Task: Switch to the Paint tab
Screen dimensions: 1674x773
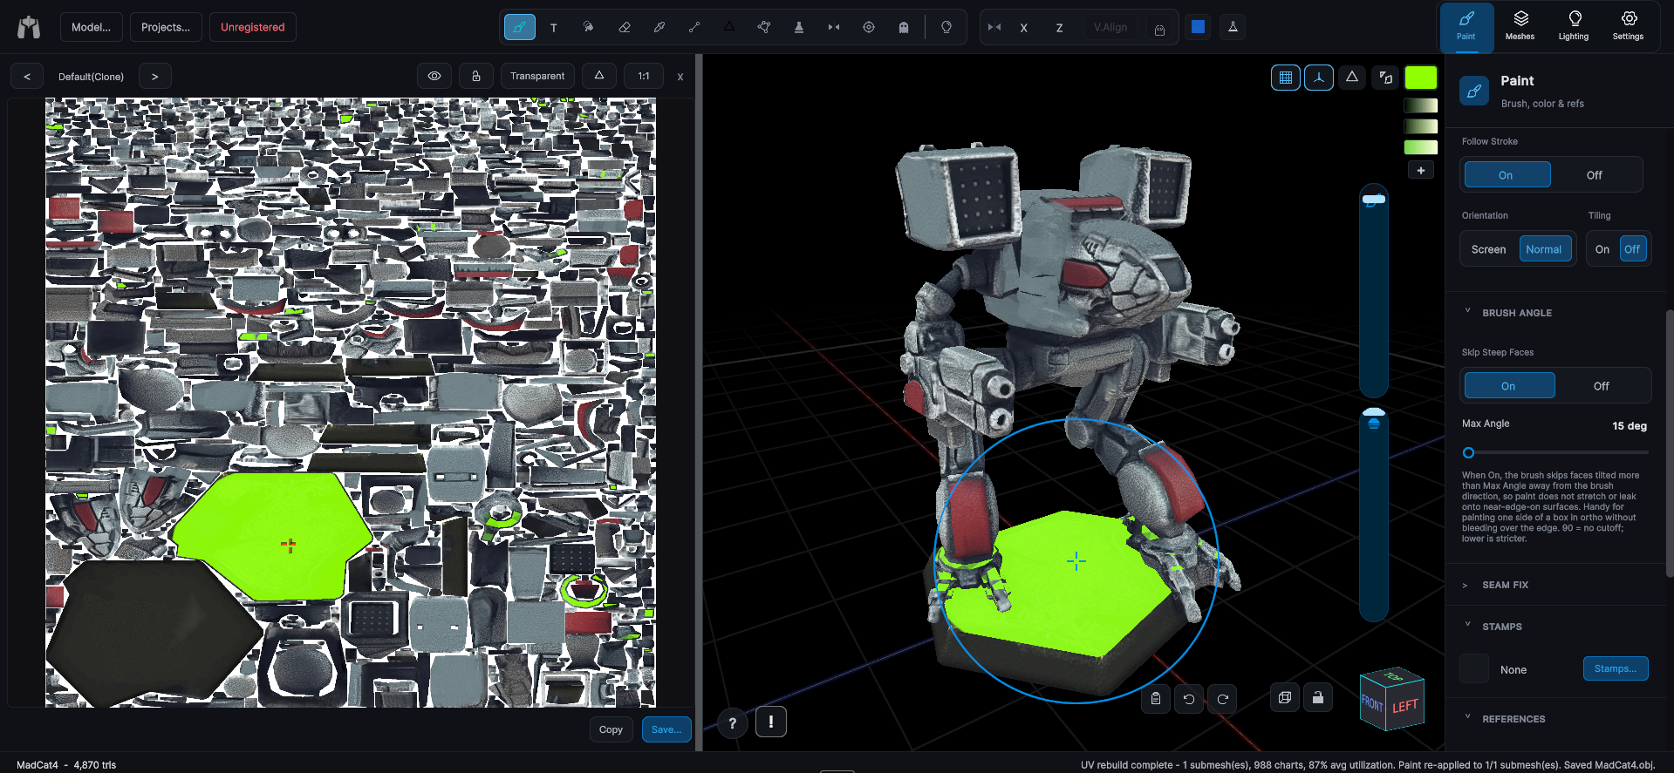Action: 1466,27
